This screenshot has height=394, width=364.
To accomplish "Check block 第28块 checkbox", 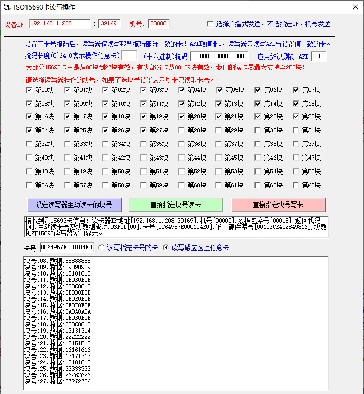I will [182, 130].
